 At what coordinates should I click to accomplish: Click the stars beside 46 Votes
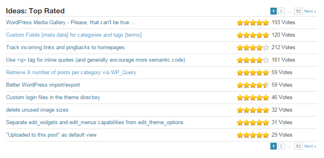click(x=253, y=98)
